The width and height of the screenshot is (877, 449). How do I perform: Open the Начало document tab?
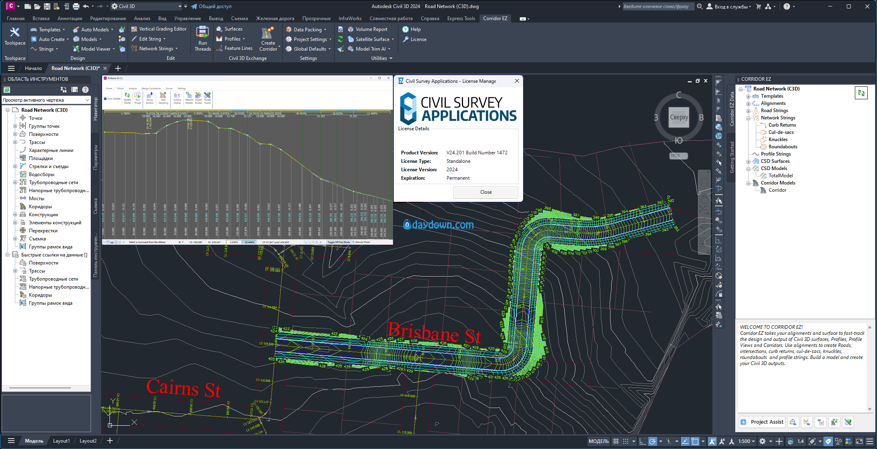click(33, 68)
